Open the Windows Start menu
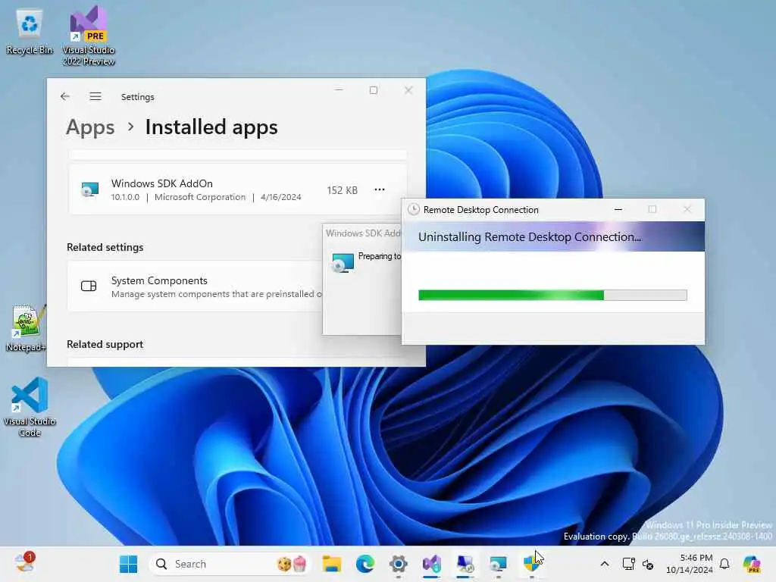Screen dimensions: 776x582 pyautogui.click(x=129, y=564)
